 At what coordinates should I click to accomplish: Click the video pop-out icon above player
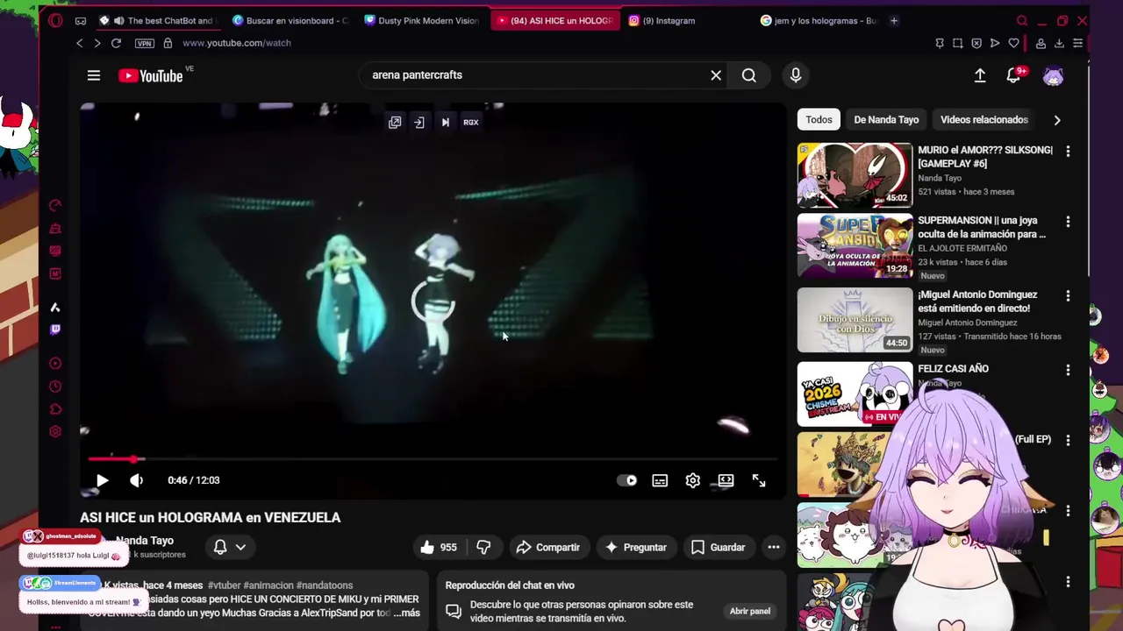click(x=395, y=123)
